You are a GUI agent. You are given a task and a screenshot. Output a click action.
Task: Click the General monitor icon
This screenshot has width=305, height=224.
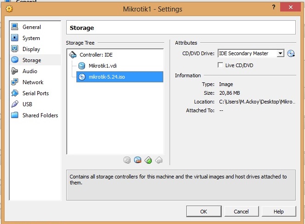[15, 27]
